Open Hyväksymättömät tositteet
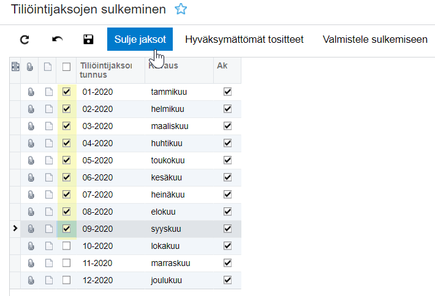 click(244, 40)
